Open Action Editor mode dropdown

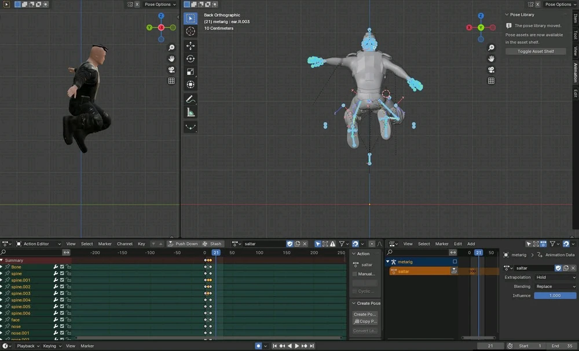[38, 244]
